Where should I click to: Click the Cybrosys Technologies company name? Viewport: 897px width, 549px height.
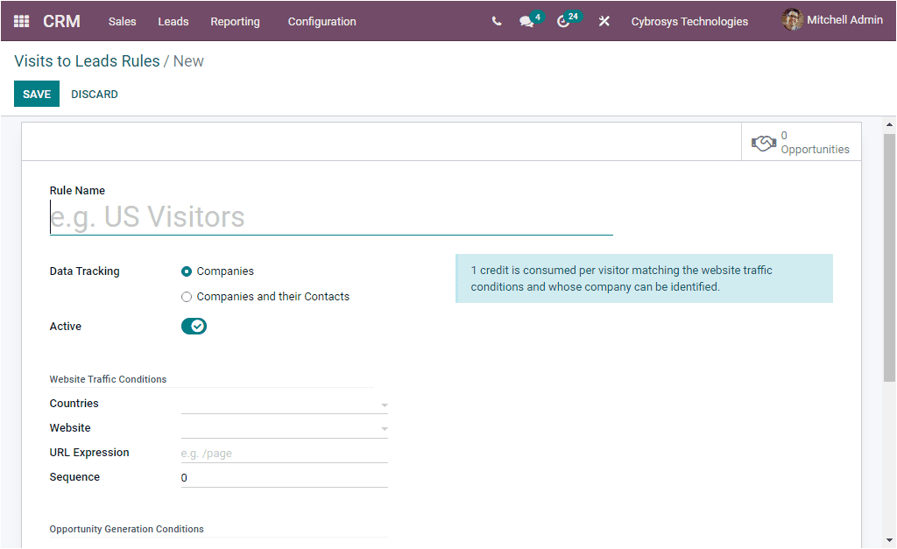pos(689,21)
